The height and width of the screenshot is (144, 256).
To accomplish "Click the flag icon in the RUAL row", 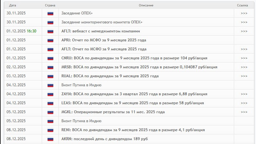I will tap(50, 76).
